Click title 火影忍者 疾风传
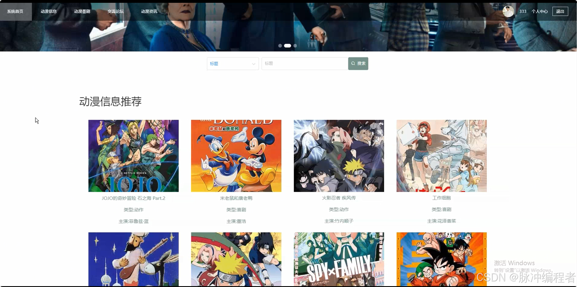 pyautogui.click(x=339, y=198)
